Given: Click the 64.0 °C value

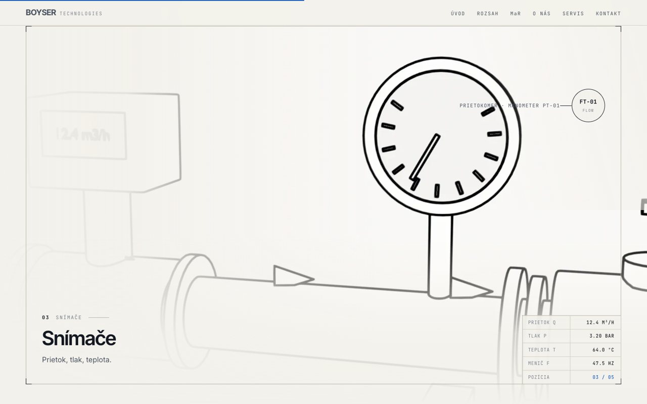Looking at the screenshot, I should [604, 349].
